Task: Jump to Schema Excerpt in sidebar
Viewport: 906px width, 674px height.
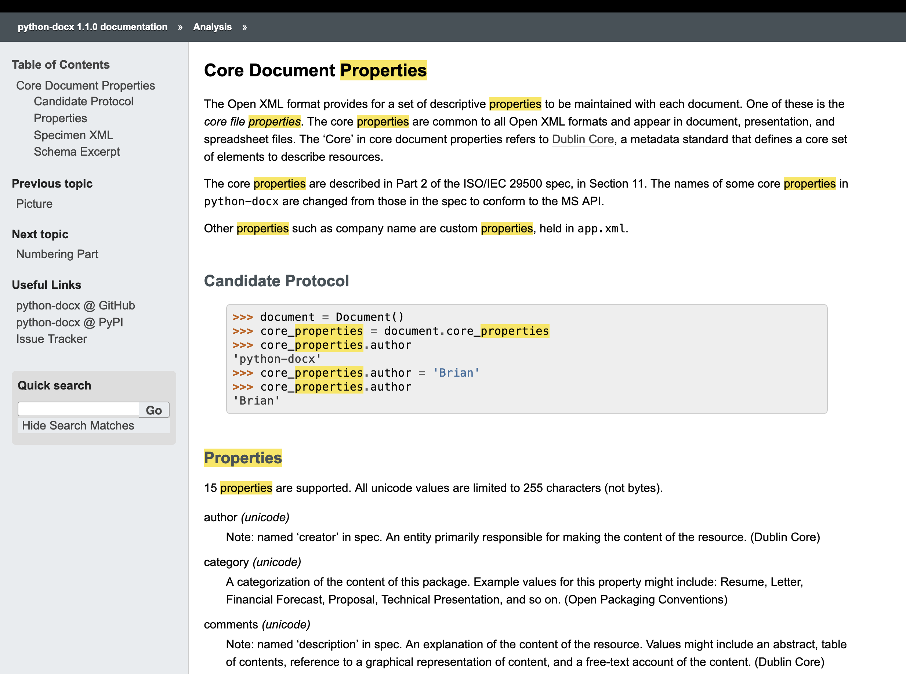Action: point(77,152)
